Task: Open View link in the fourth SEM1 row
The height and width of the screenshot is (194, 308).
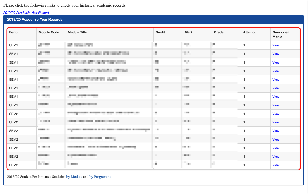Action: [x=276, y=71]
